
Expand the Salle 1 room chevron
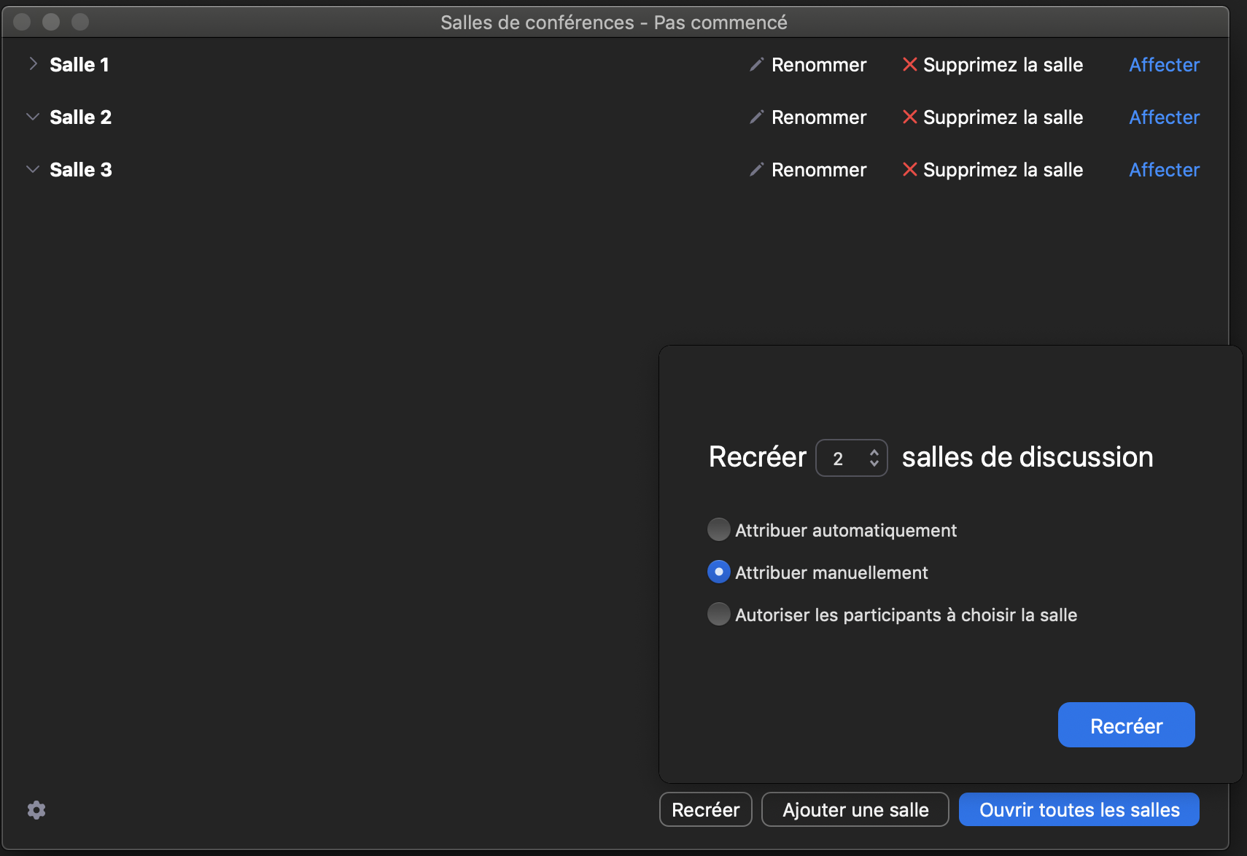pyautogui.click(x=33, y=64)
